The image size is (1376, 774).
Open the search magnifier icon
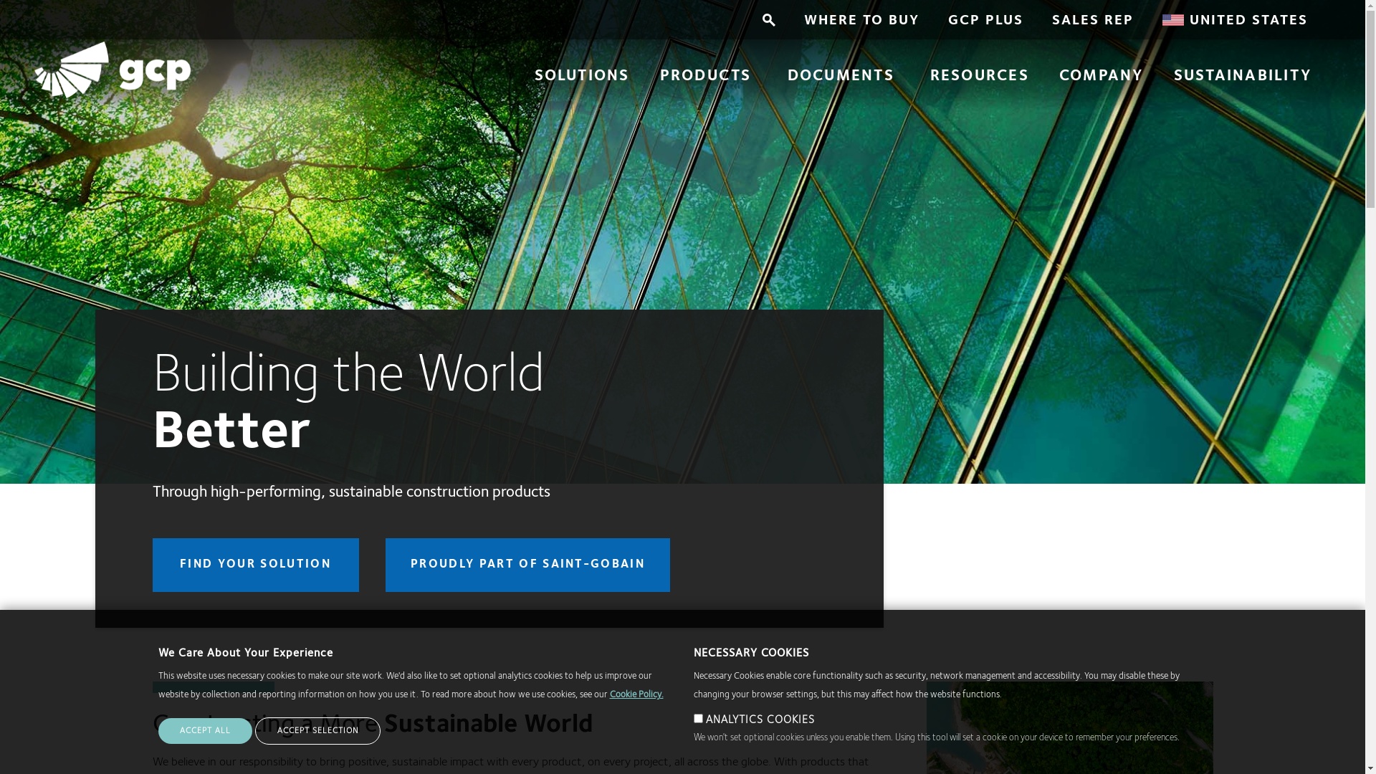click(768, 20)
